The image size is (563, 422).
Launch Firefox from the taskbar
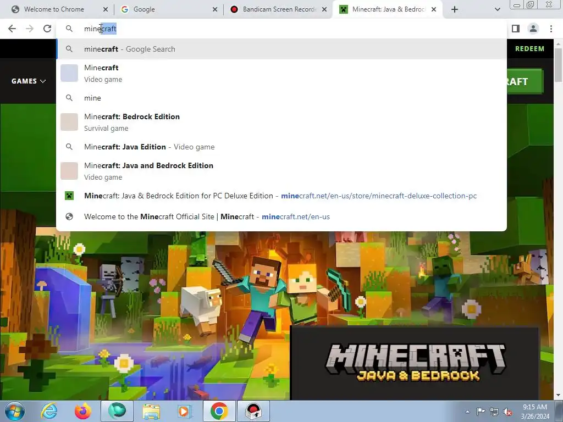coord(83,411)
